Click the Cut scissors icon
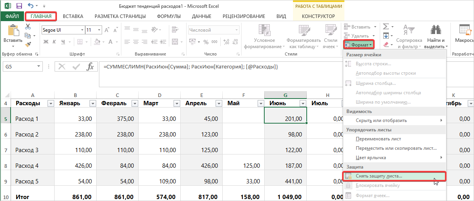 28,27
